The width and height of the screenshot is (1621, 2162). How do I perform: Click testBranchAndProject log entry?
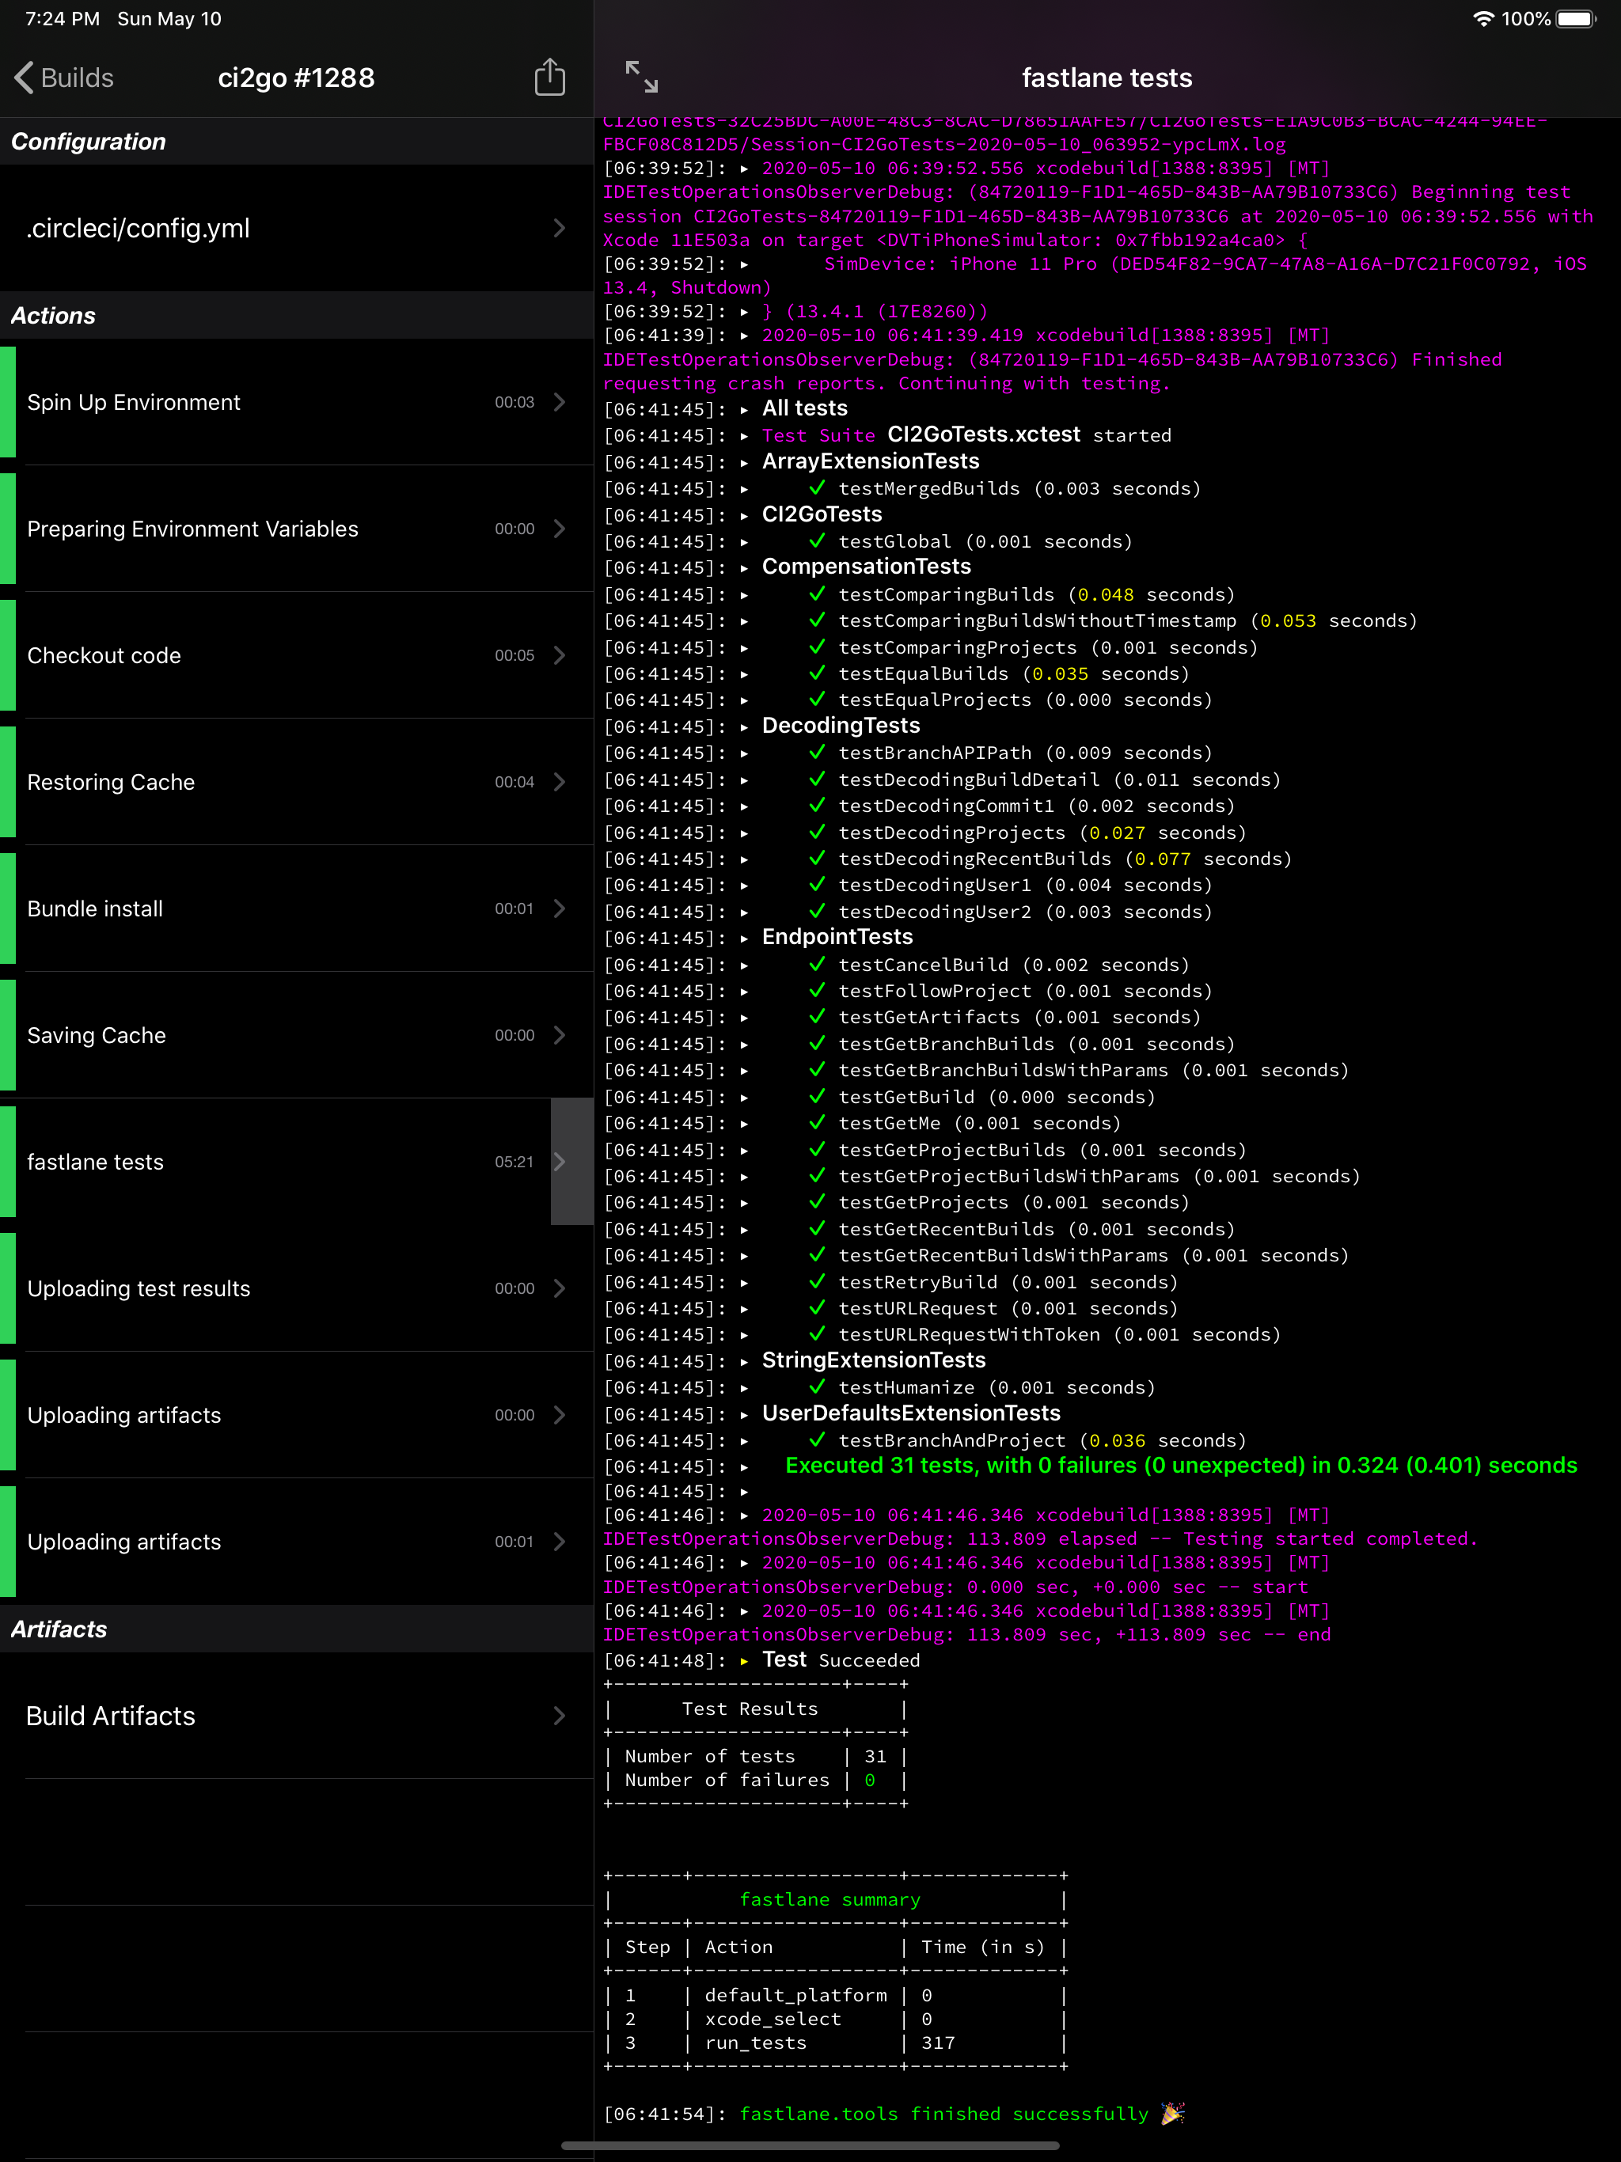pyautogui.click(x=1042, y=1441)
